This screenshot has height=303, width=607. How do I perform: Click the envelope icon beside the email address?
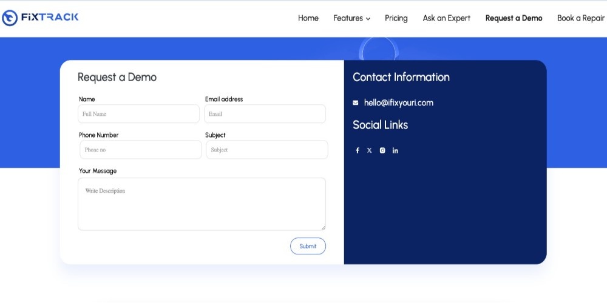(356, 103)
